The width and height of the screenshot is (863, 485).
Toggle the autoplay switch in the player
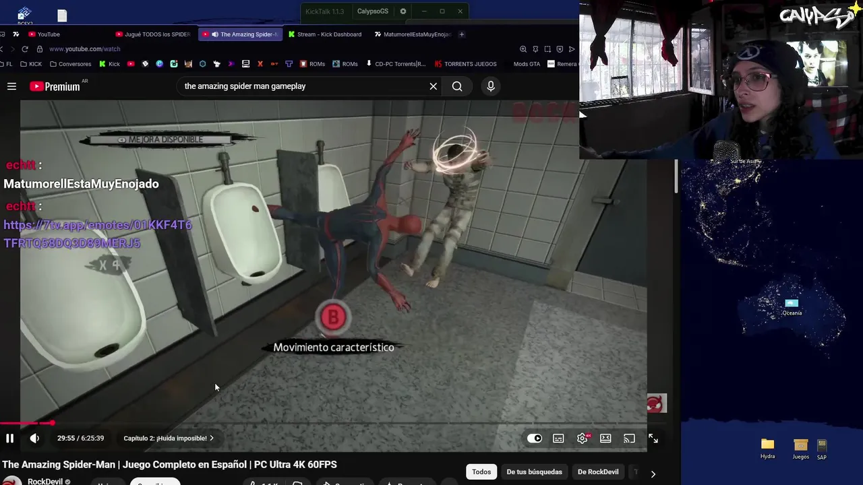point(535,439)
